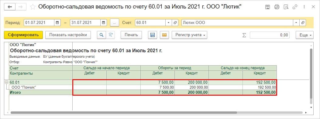Expand the Счет 60.01 dropdown arrow
The height and width of the screenshot is (119, 320).
click(169, 23)
